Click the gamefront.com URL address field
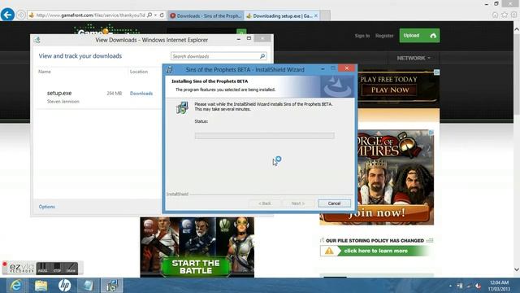The image size is (520, 293). click(x=90, y=15)
